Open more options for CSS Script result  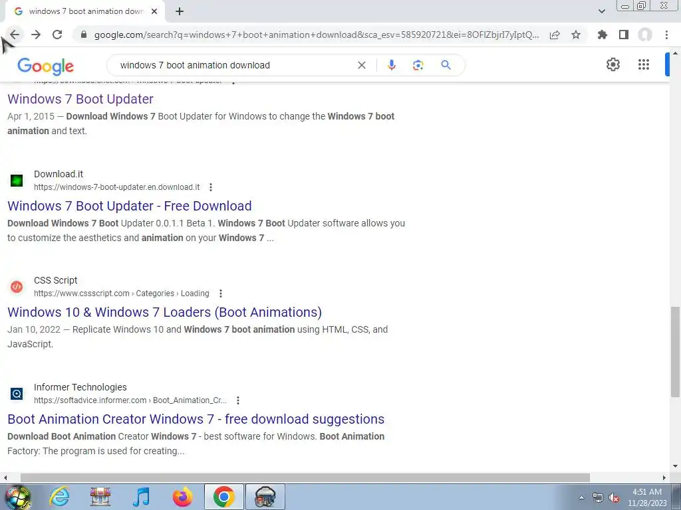coord(221,294)
